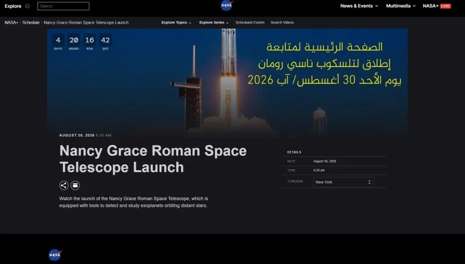
Task: Open the New York timezone dropdown
Action: click(344, 182)
